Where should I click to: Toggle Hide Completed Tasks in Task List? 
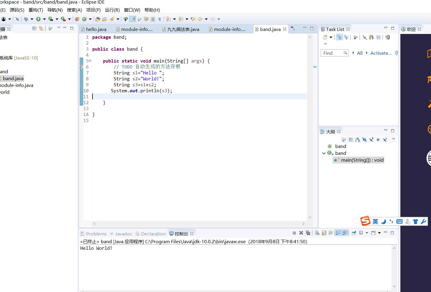pyautogui.click(x=364, y=37)
